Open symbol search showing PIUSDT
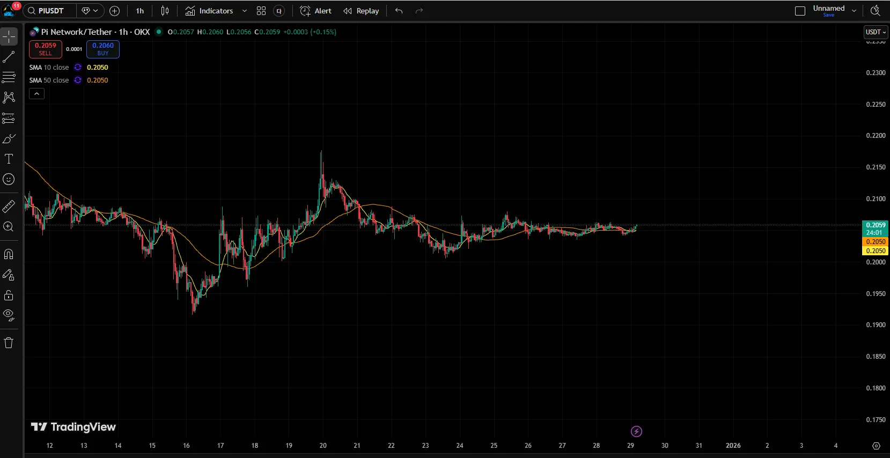The width and height of the screenshot is (890, 458). click(x=50, y=11)
